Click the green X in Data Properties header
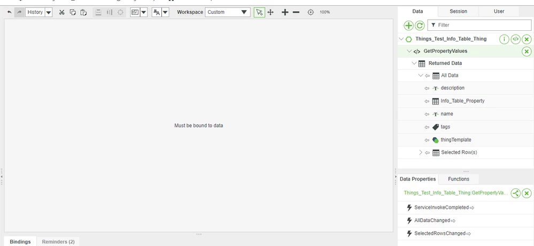The height and width of the screenshot is (246, 534). point(527,193)
